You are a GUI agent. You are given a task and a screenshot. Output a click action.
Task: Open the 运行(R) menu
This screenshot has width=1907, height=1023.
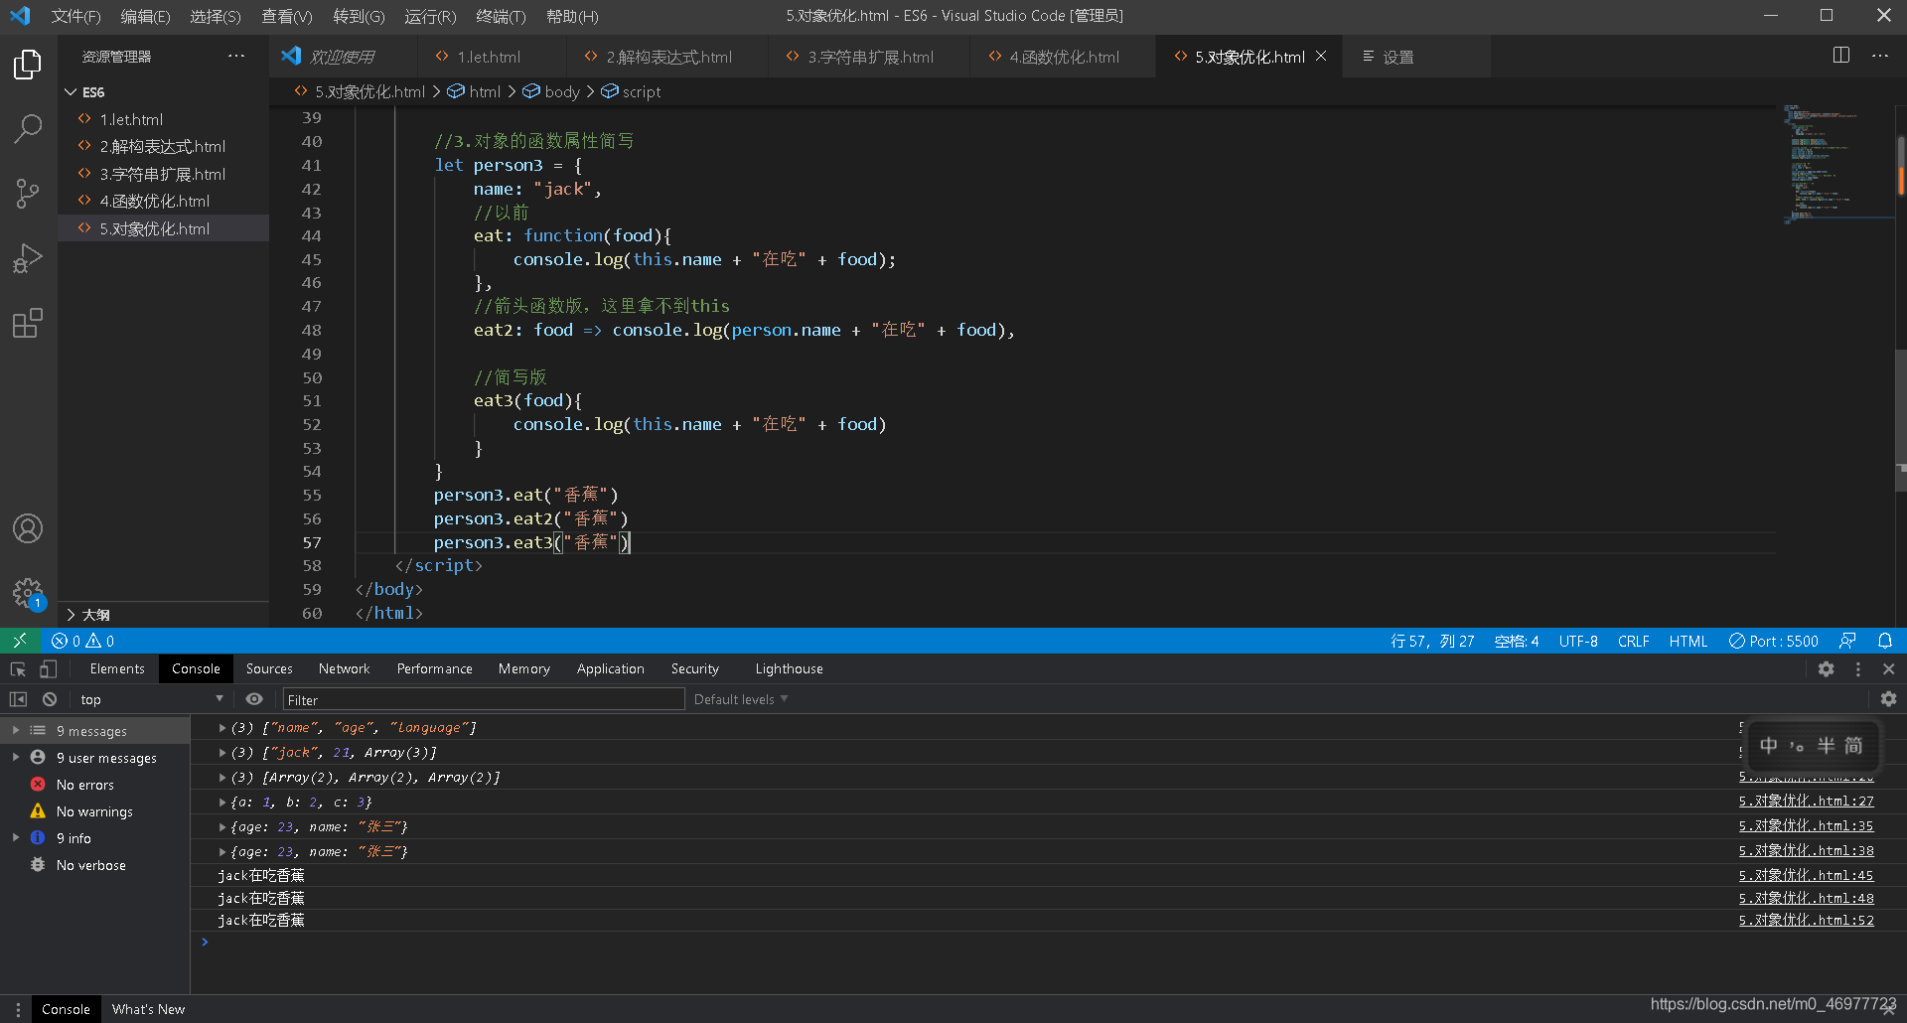[x=430, y=16]
